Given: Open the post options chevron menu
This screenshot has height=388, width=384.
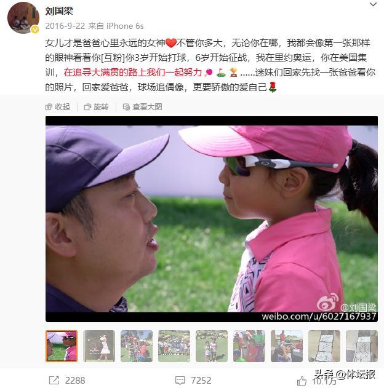Looking at the screenshot, I should coord(373,4).
